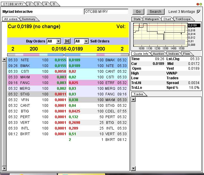
Task: Select buy order BMAK at 09:26
Action: click(x=37, y=66)
